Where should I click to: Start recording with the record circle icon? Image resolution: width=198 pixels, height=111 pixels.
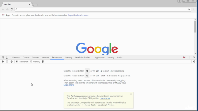[x=3, y=62]
